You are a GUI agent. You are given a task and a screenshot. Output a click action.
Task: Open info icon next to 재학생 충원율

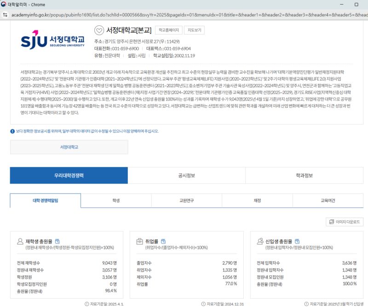57,242
